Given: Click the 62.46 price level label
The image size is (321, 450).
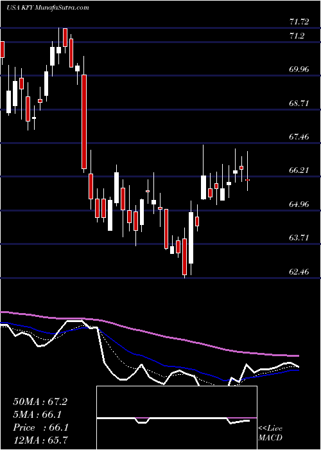Looking at the screenshot, I should (x=299, y=271).
